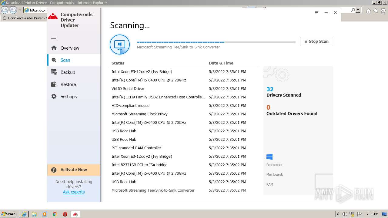Screen dimensions: 388x218
Task: Select the HID-compliant mouse row
Action: tap(184, 106)
